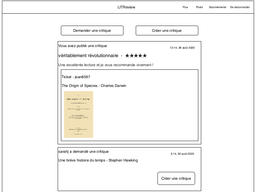Click the sarahj a demandé une critique header

[83, 151]
